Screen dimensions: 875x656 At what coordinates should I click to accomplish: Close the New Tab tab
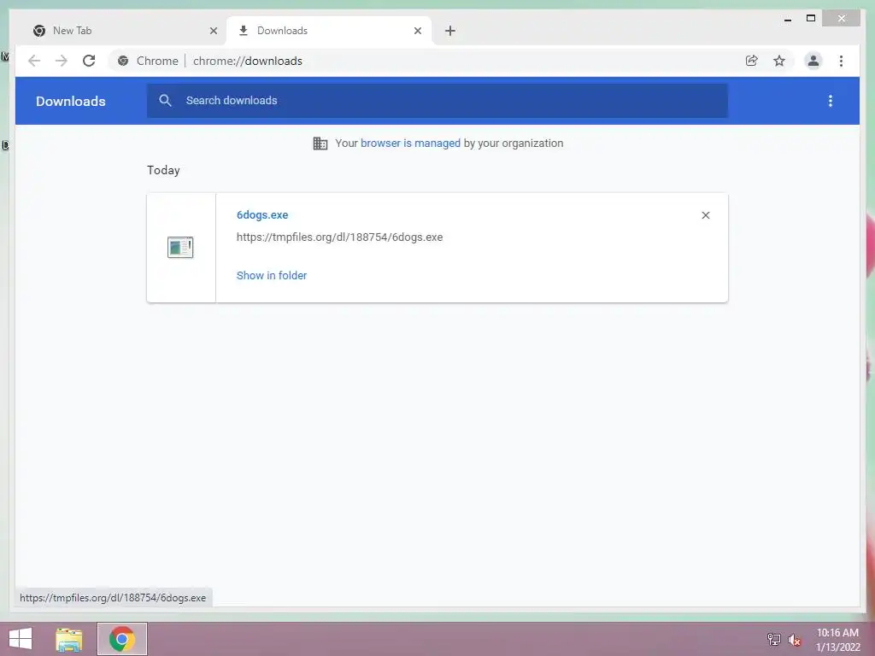pyautogui.click(x=213, y=31)
